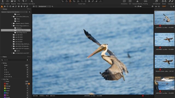175x98 pixels.
Task: Switch viewer to multi-view grid mode
Action: [x=34, y=7]
